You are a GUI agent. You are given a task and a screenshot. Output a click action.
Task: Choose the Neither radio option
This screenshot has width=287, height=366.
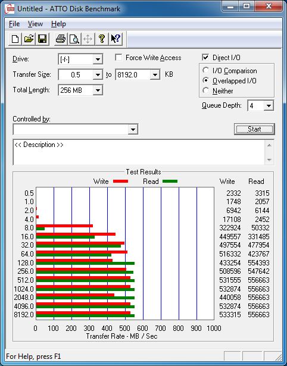tap(206, 90)
